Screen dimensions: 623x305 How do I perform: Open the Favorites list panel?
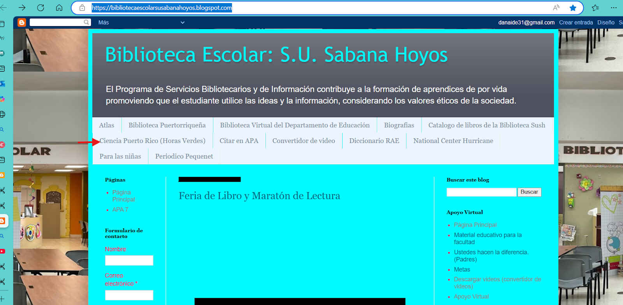coord(595,8)
